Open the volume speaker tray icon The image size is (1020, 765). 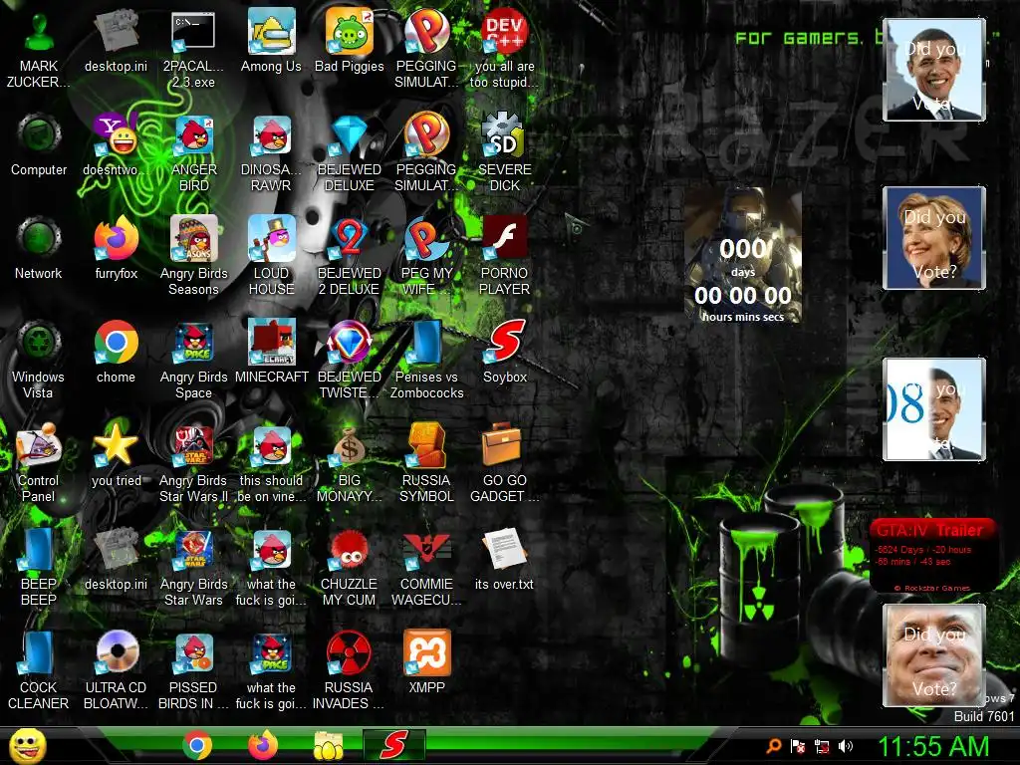(x=845, y=746)
